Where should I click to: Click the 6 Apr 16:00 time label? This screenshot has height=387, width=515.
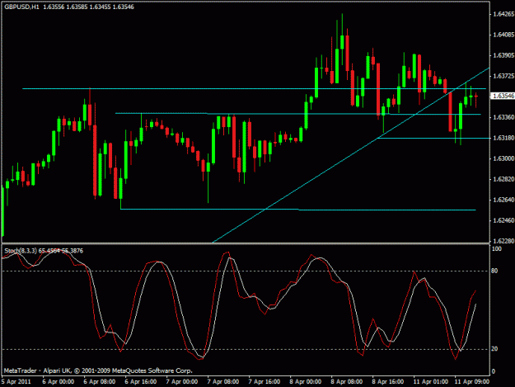[x=141, y=382]
